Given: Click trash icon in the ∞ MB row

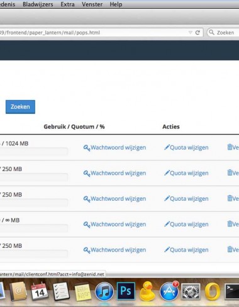Looking at the screenshot, I should point(230,224).
